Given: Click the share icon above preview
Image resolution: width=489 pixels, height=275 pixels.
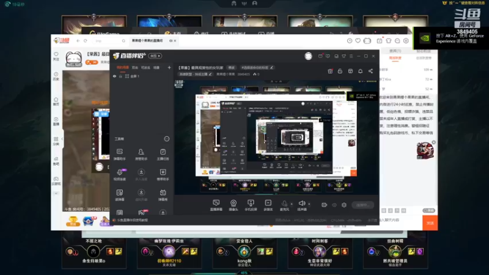Looking at the screenshot, I should click(370, 71).
